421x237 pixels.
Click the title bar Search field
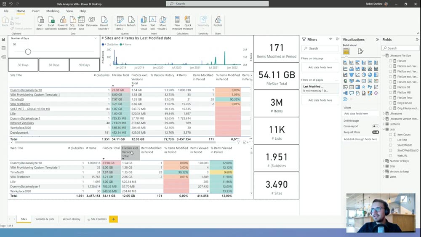[x=217, y=4]
